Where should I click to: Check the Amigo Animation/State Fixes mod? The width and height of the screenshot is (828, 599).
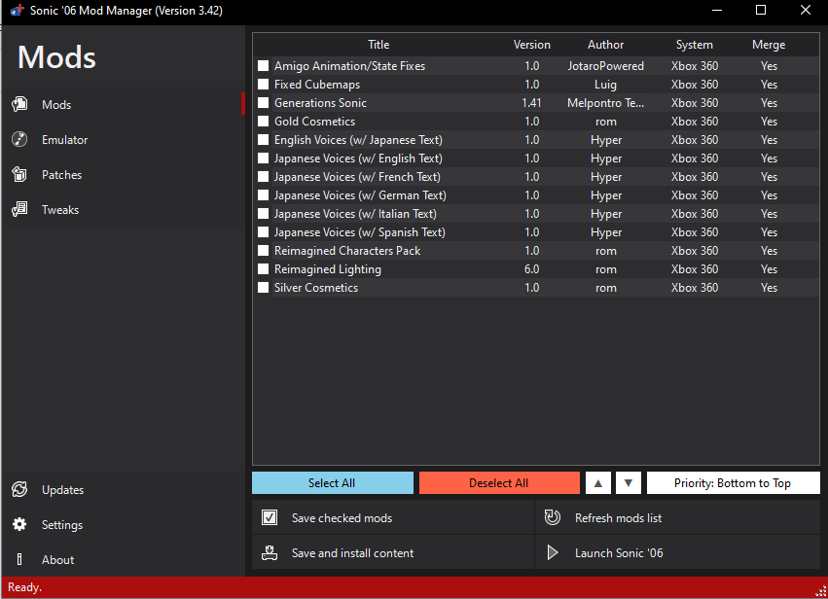pos(263,66)
